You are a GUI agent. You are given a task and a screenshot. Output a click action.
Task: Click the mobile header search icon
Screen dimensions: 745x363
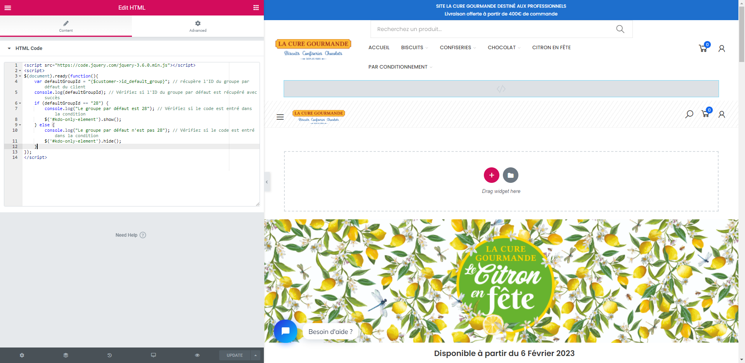(x=689, y=114)
